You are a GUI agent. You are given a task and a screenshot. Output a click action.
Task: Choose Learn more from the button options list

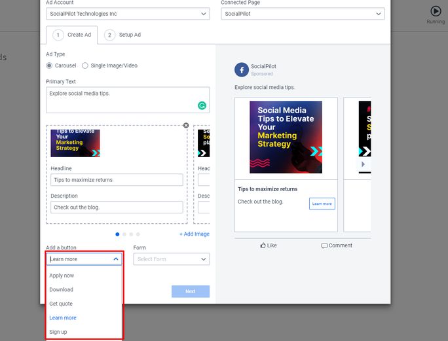pyautogui.click(x=63, y=318)
